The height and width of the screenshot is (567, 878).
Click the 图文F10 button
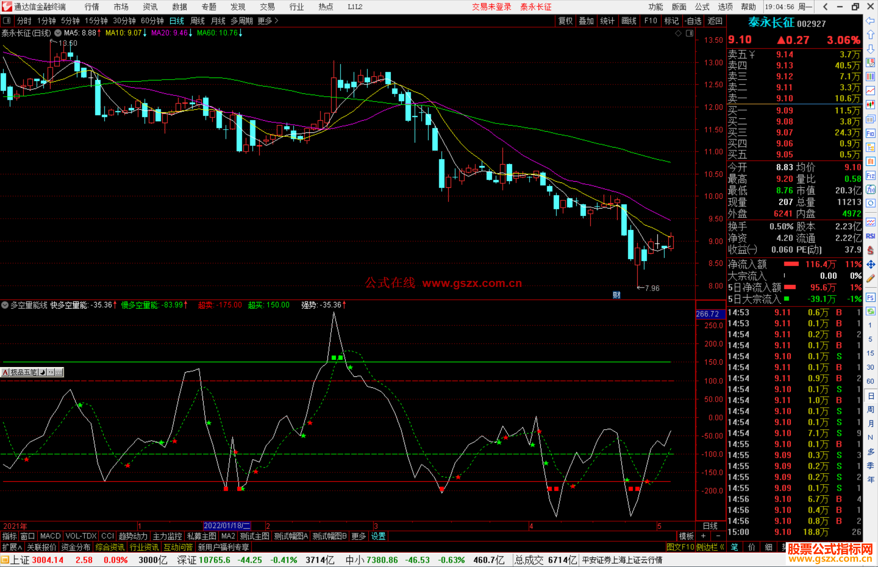[x=680, y=547]
